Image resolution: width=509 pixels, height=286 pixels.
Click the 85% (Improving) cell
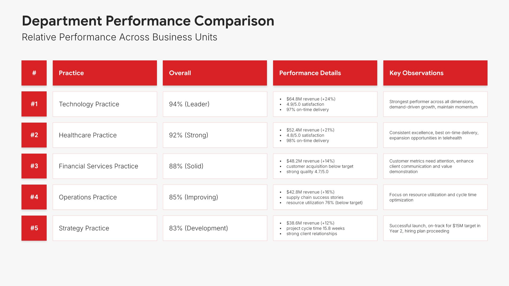(x=215, y=197)
